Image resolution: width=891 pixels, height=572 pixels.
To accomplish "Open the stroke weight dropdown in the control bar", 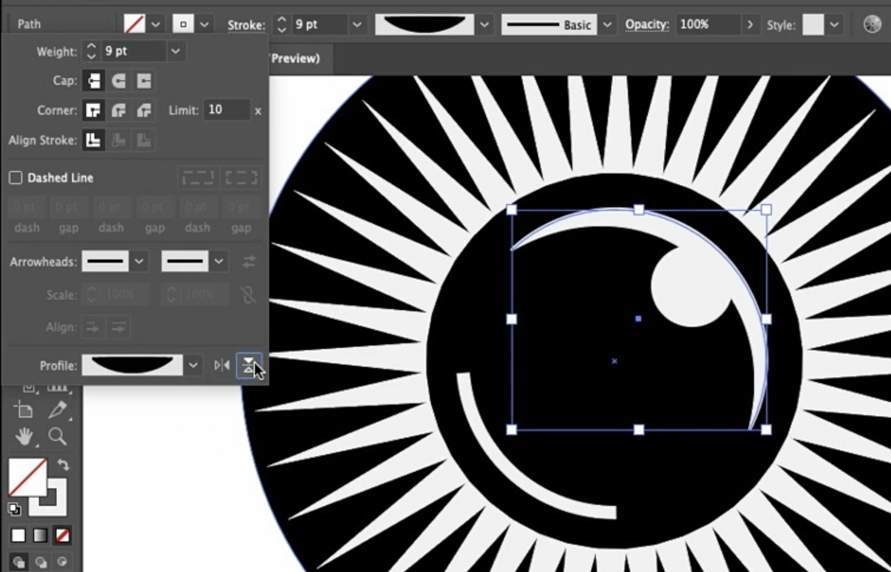I will pyautogui.click(x=356, y=25).
